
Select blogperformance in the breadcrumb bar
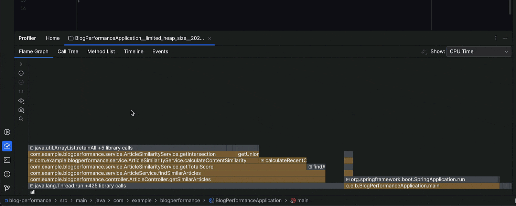[180, 200]
